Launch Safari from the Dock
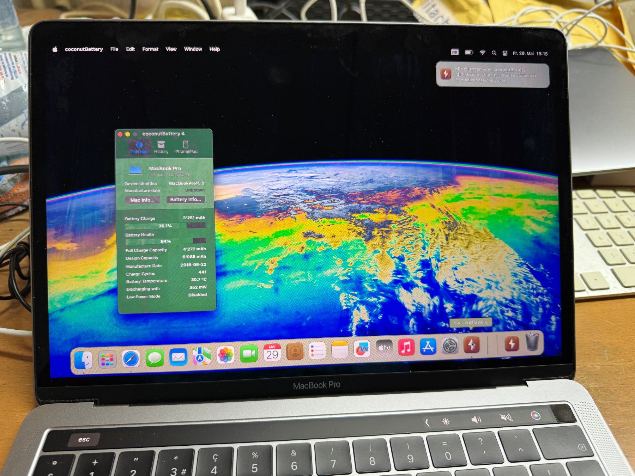This screenshot has width=635, height=476. point(131,359)
